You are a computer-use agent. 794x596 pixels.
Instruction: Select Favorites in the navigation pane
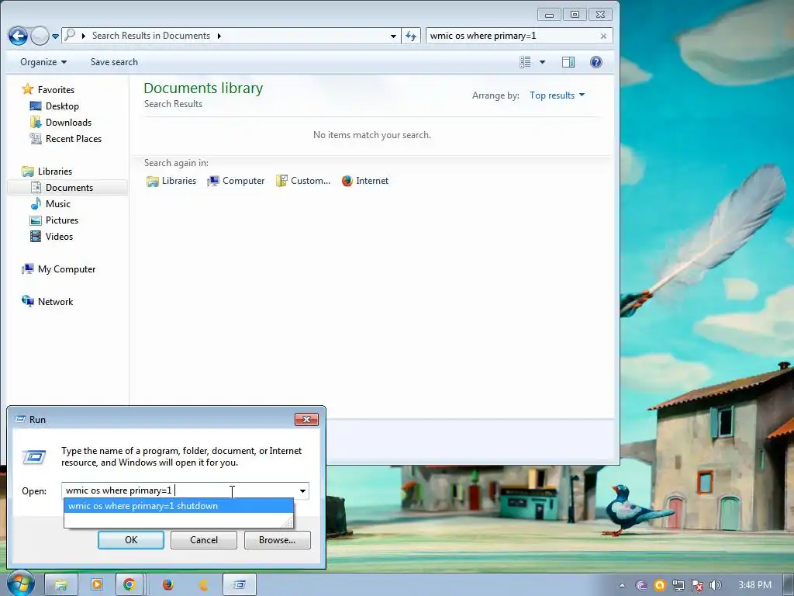click(x=56, y=90)
